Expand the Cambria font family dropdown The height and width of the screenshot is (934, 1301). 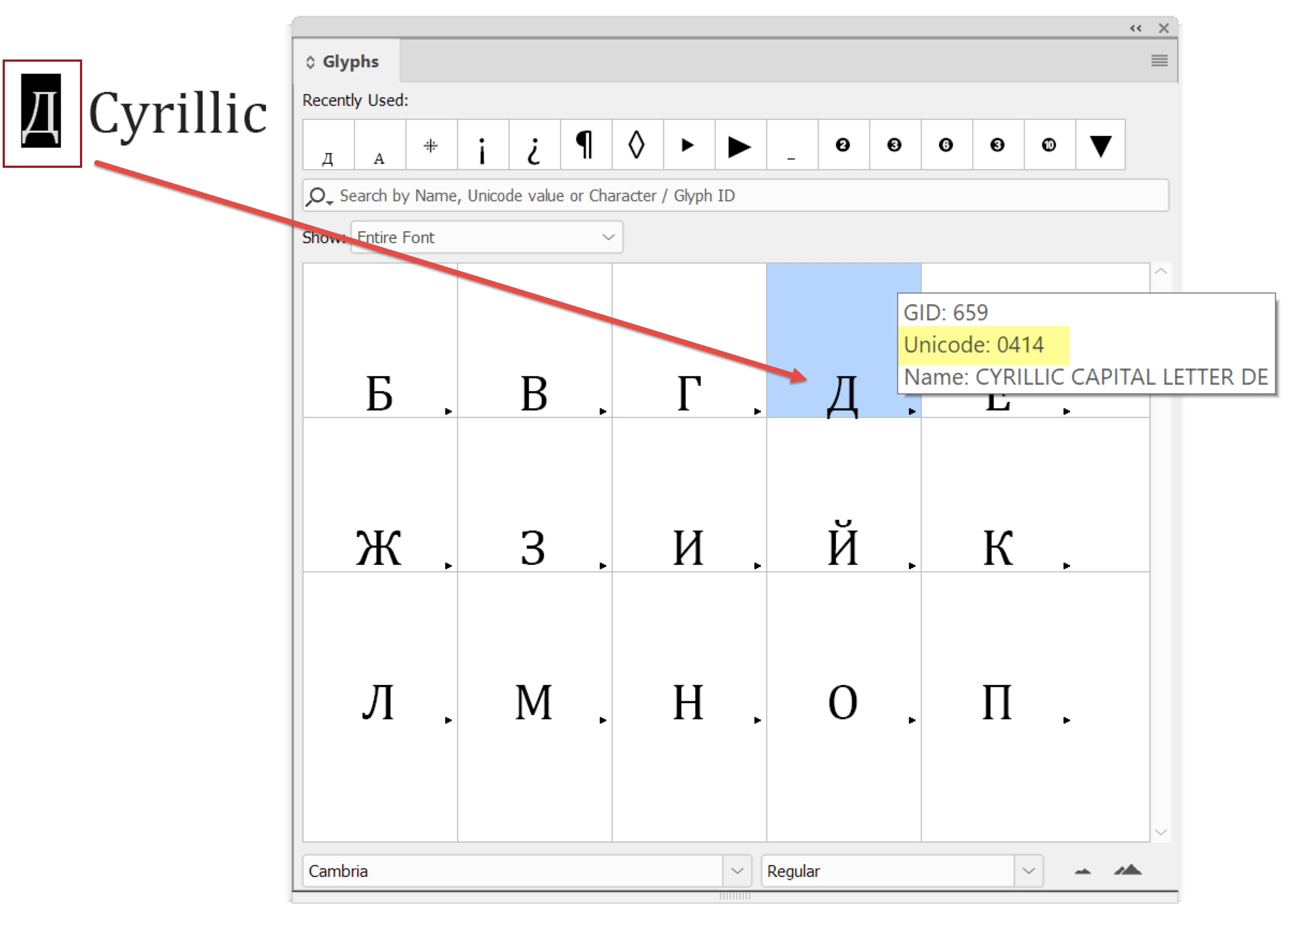point(737,871)
